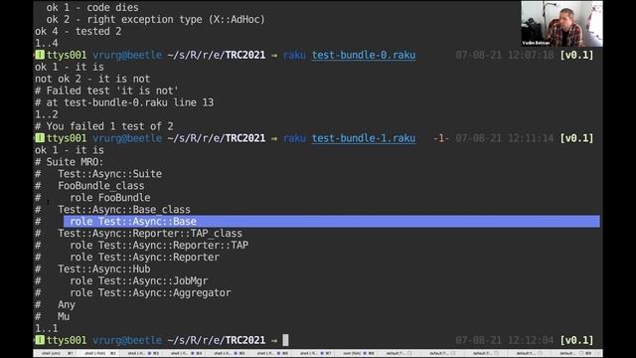Click '# Failed test 'it is not'' line
Screen dimensions: 636x358
coord(106,90)
